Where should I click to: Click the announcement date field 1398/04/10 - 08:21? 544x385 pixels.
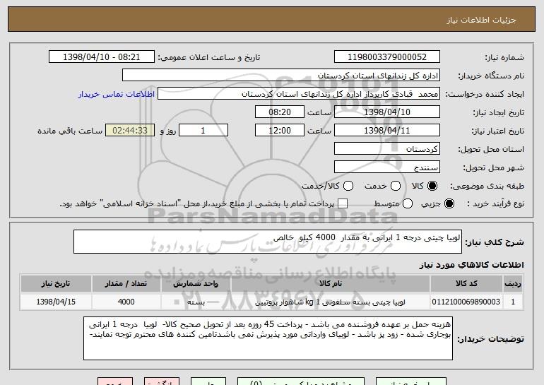(102, 57)
